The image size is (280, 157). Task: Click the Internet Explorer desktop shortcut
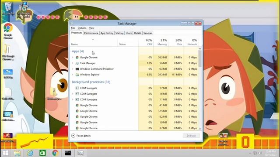click(223, 140)
